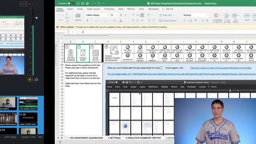Click the Executive Summary navigation icon
The width and height of the screenshot is (256, 144).
tap(70, 53)
